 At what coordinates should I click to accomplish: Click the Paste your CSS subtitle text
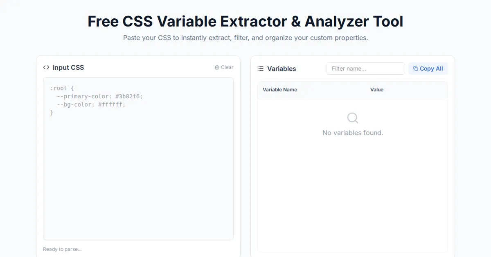click(245, 38)
